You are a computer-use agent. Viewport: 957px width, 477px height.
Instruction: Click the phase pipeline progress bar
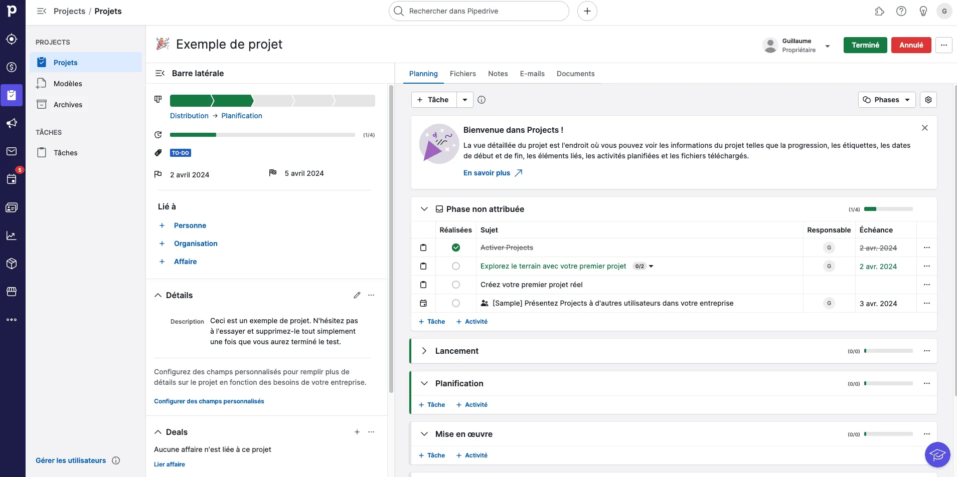pyautogui.click(x=272, y=101)
